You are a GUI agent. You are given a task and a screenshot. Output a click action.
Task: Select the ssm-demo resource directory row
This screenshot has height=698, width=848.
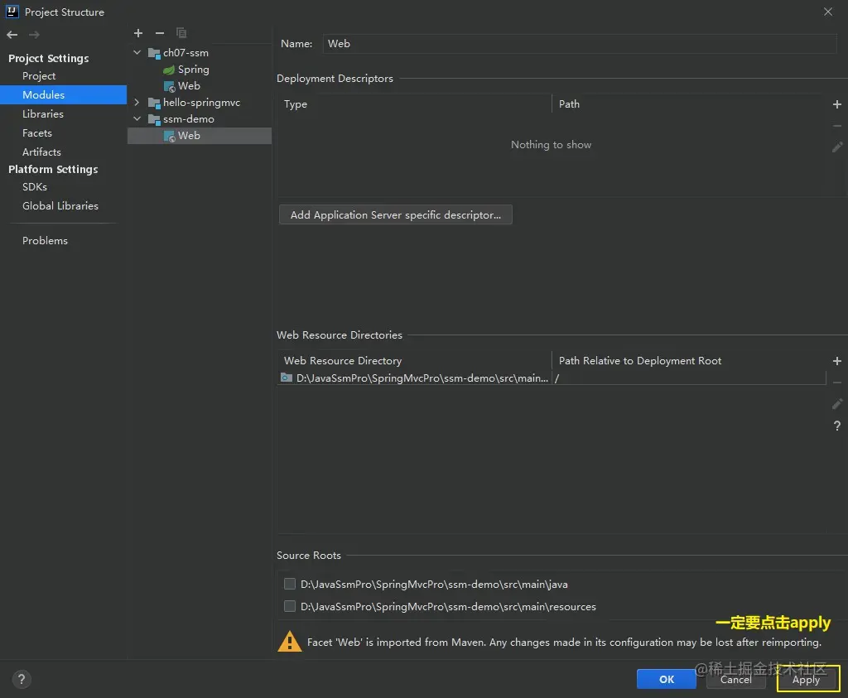coord(551,378)
